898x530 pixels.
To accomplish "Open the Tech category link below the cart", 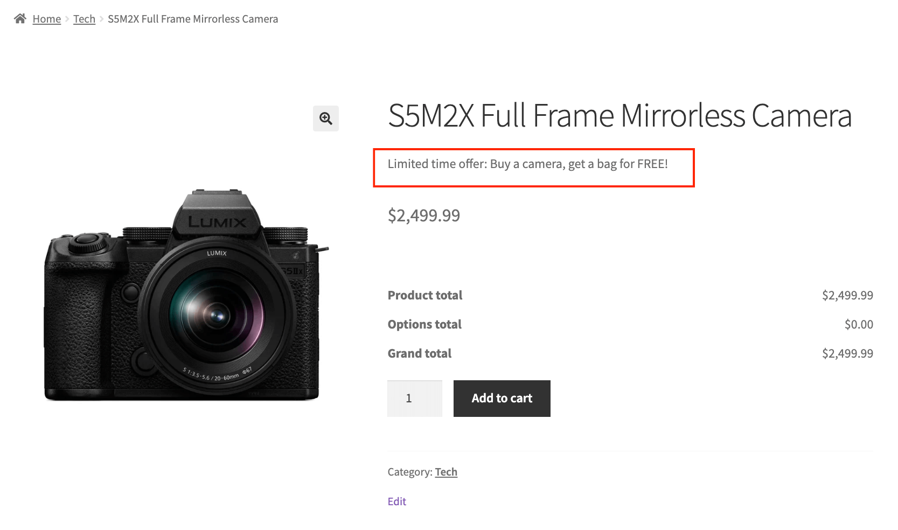I will pos(446,472).
